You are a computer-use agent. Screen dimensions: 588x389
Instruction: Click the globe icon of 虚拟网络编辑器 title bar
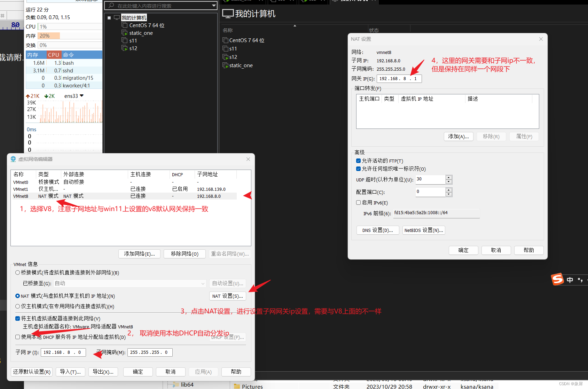click(x=13, y=159)
